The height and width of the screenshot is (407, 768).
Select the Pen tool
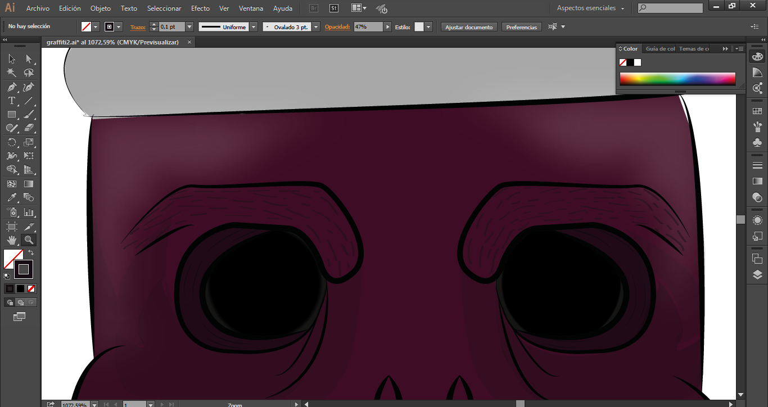tap(11, 87)
